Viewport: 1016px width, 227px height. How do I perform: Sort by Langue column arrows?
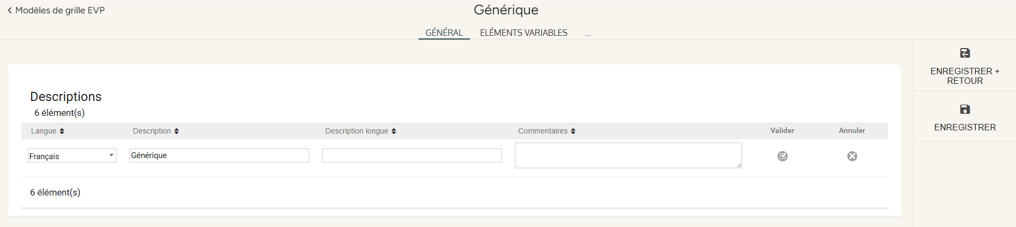62,131
